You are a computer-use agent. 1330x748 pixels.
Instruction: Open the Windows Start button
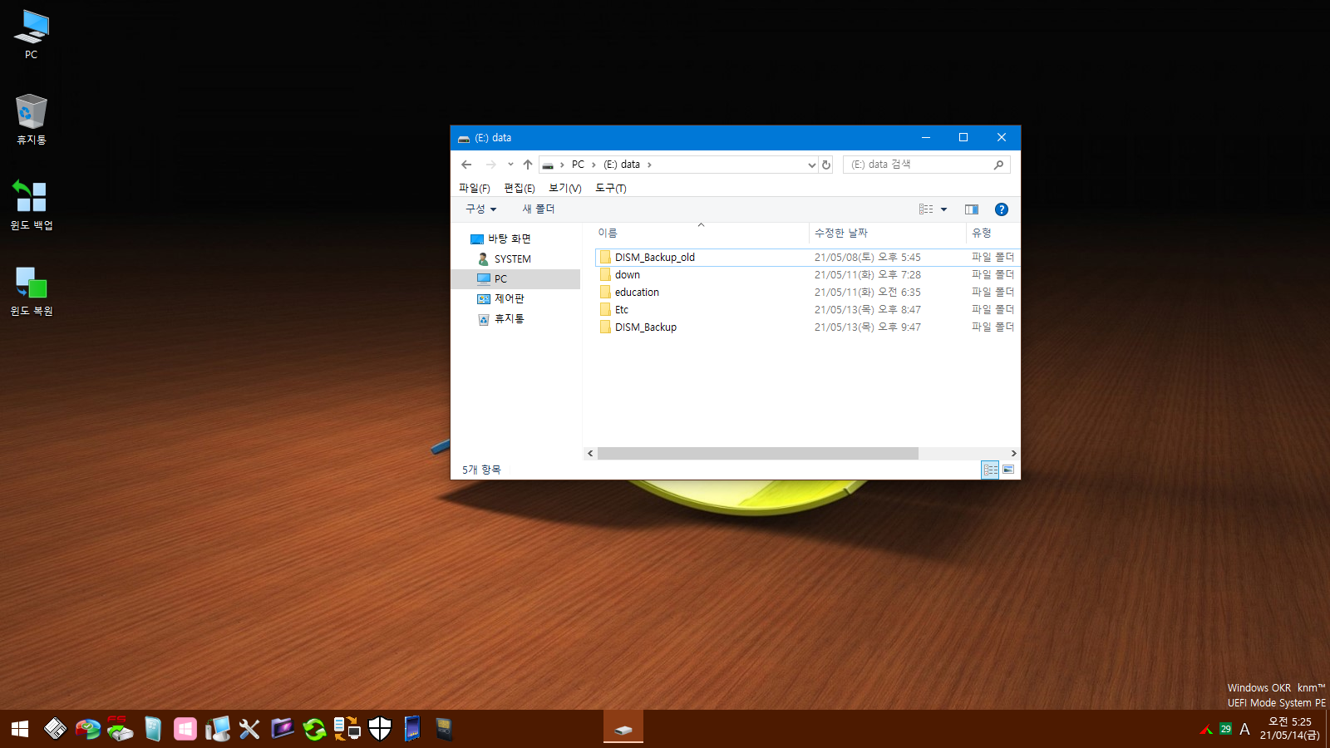pos(20,729)
